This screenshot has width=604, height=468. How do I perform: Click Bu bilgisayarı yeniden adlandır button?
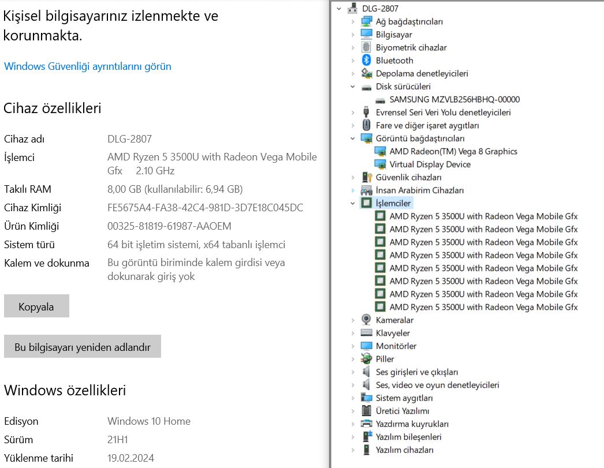click(83, 346)
